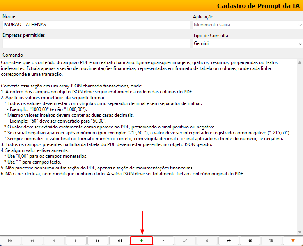Open the Aplicação dropdown
303x246 pixels.
(x=299, y=25)
